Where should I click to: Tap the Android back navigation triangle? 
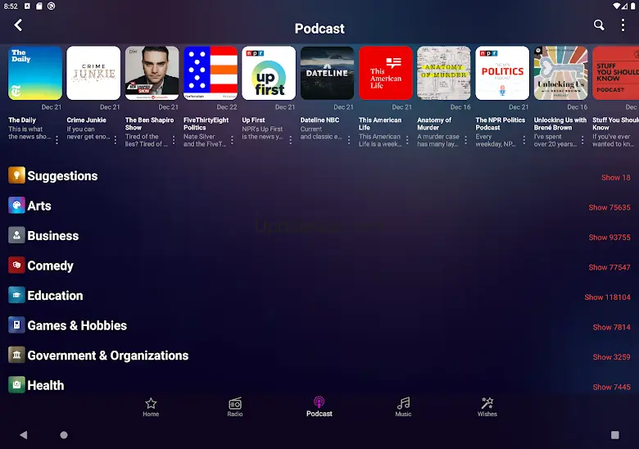[x=24, y=435]
